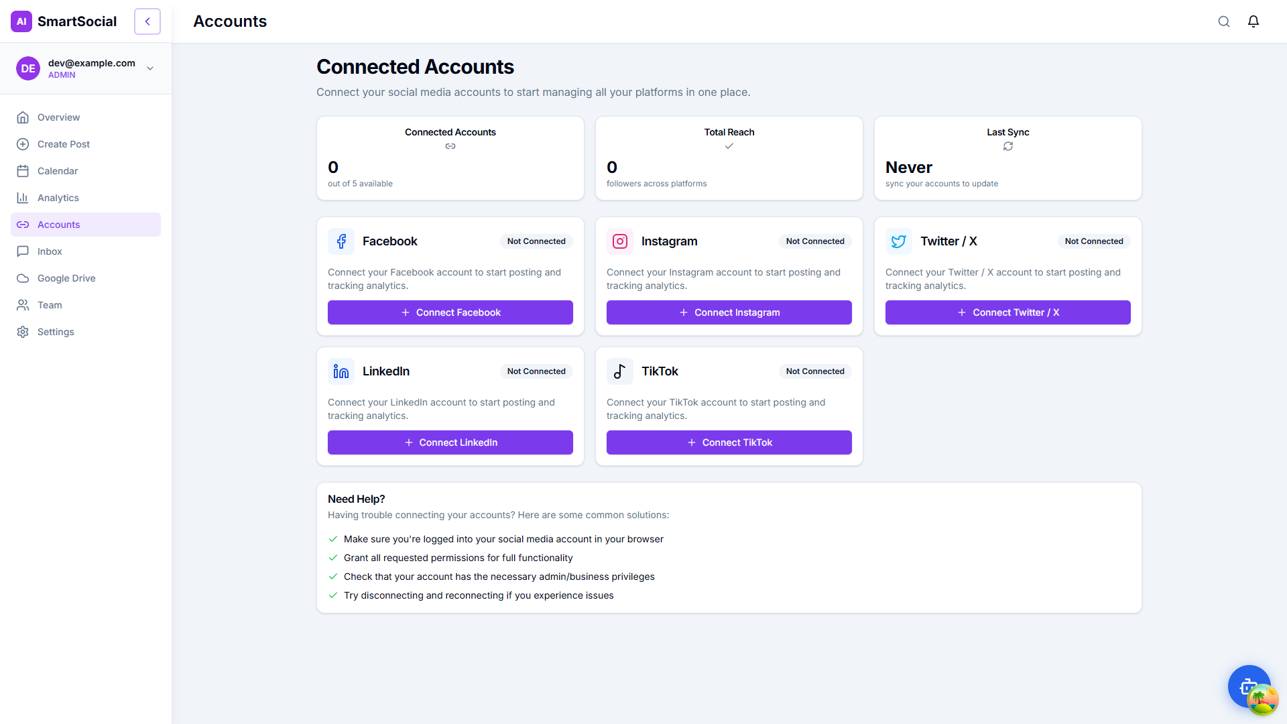Expand the dev@example.com account dropdown
Screen dimensions: 1287x724
click(x=149, y=68)
